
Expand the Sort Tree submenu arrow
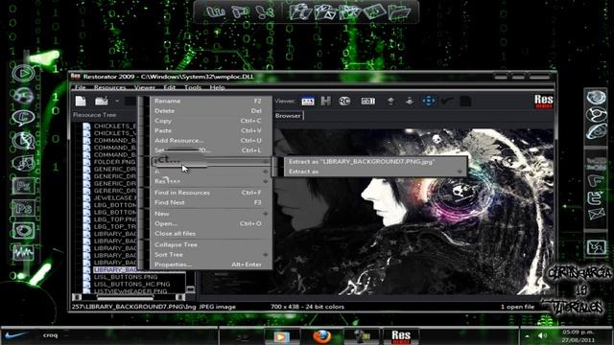coord(266,255)
